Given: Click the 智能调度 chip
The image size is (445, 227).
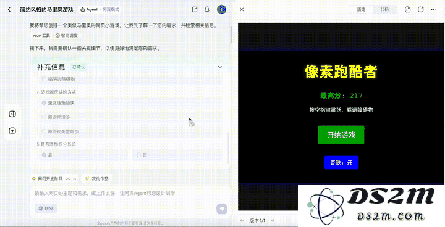Looking at the screenshot, I should [x=67, y=36].
